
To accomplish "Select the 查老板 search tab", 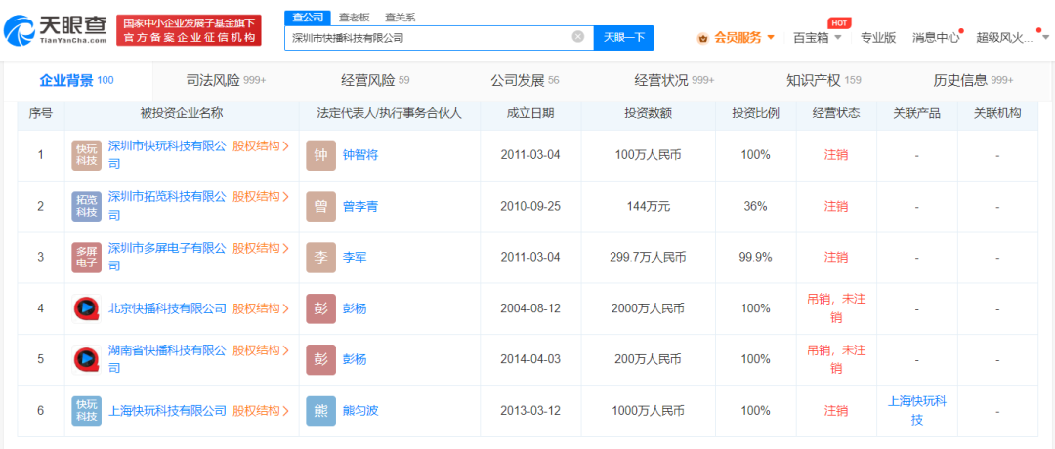I will tap(354, 18).
